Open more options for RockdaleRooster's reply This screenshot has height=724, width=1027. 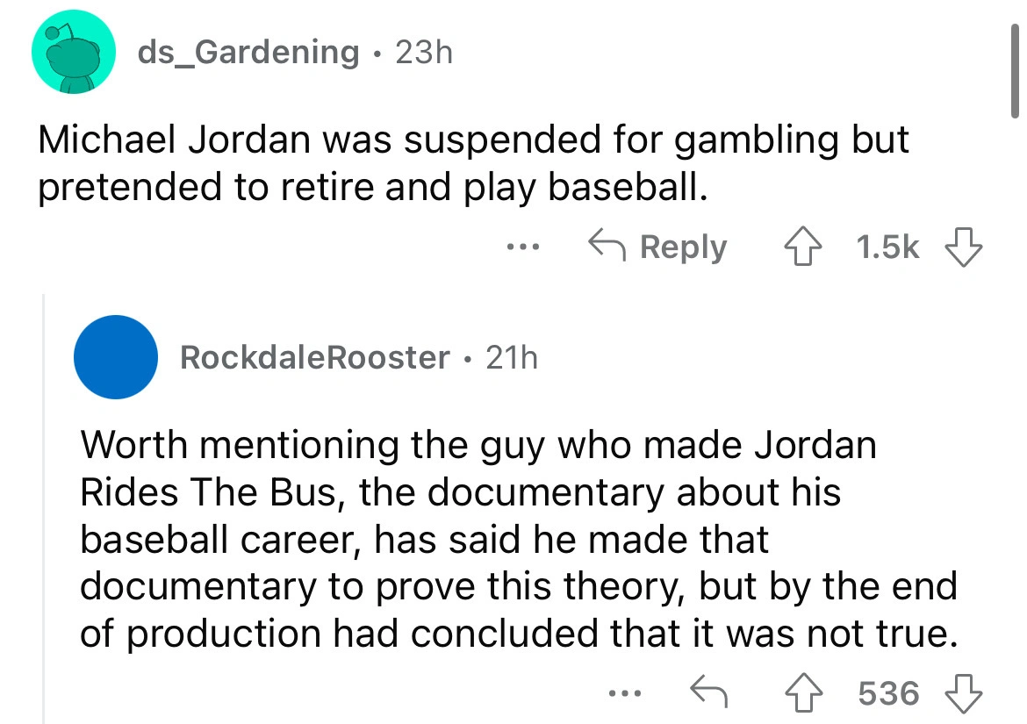click(x=626, y=693)
